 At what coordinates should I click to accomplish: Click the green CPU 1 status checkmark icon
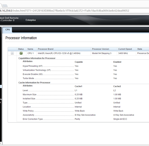tap(21, 53)
